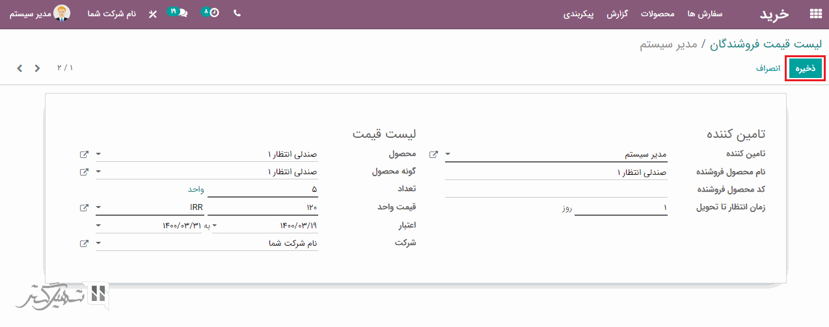Open the پیکربندی menu
Viewport: 829px width, 327px height.
tap(578, 14)
